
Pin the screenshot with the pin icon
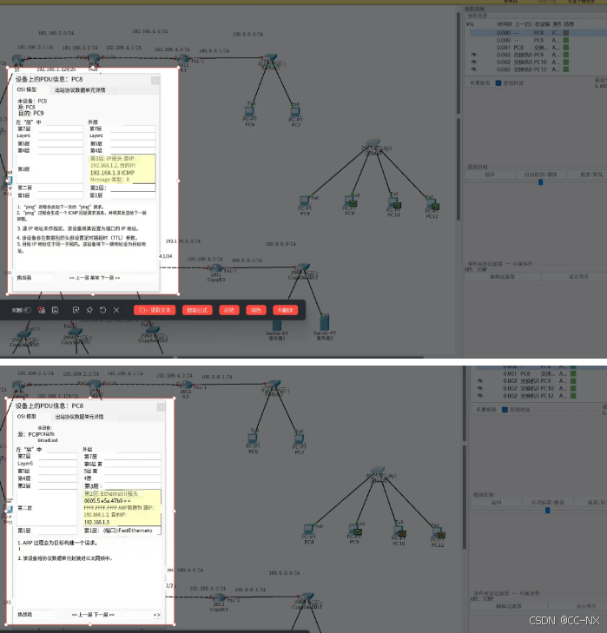click(x=89, y=310)
